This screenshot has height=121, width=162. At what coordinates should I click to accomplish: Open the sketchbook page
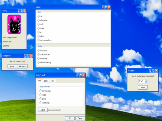22,66
